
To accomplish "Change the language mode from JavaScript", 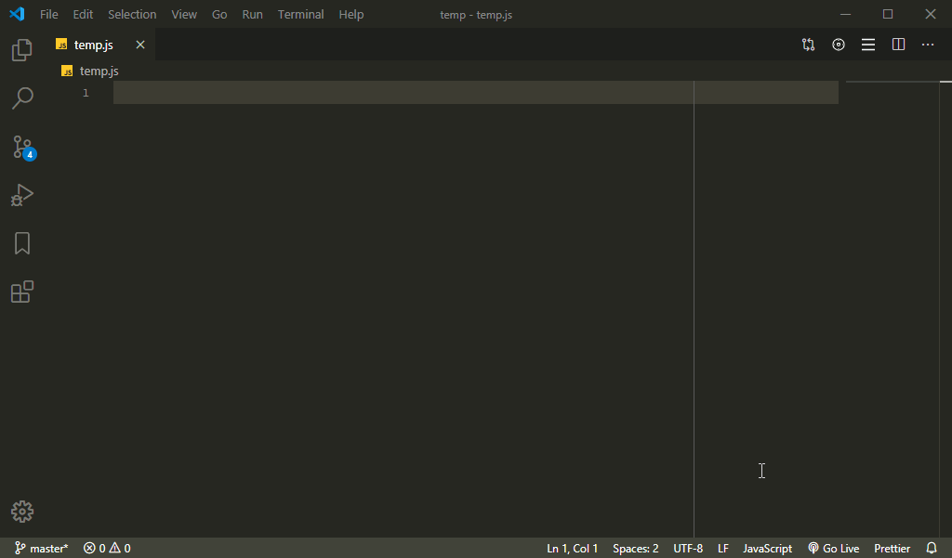I will (x=766, y=548).
